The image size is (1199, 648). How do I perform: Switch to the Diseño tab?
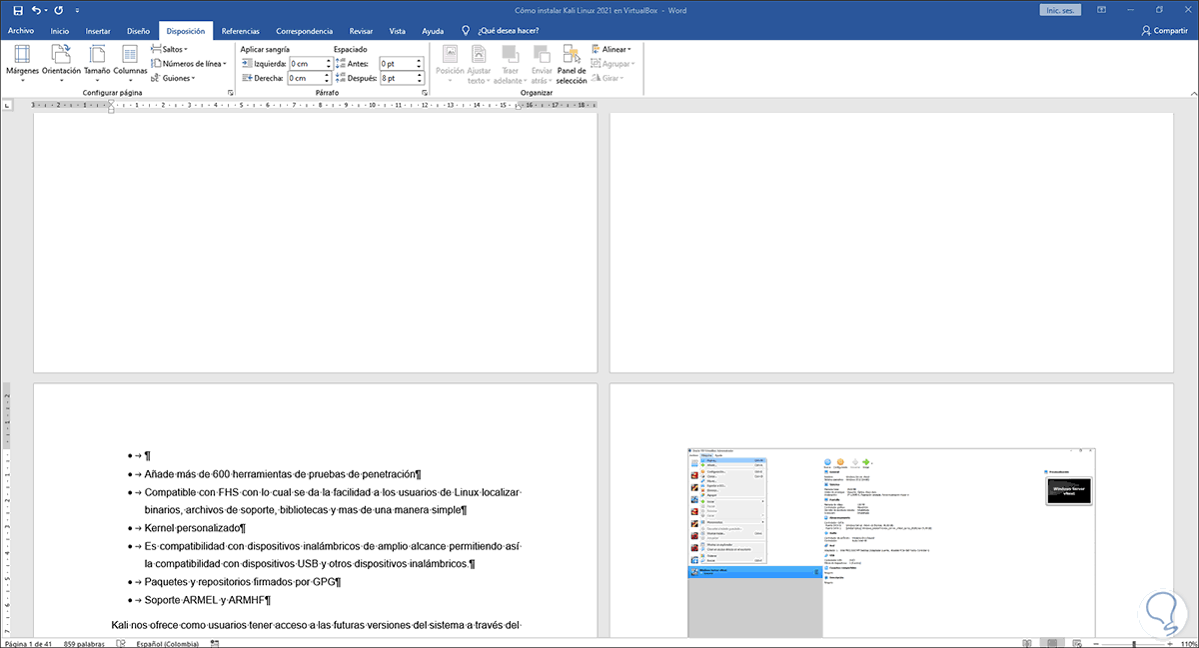tap(138, 31)
